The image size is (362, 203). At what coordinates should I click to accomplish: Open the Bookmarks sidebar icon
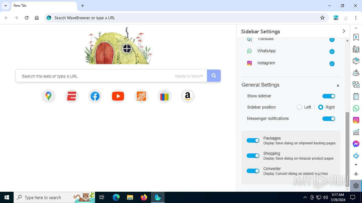356,37
